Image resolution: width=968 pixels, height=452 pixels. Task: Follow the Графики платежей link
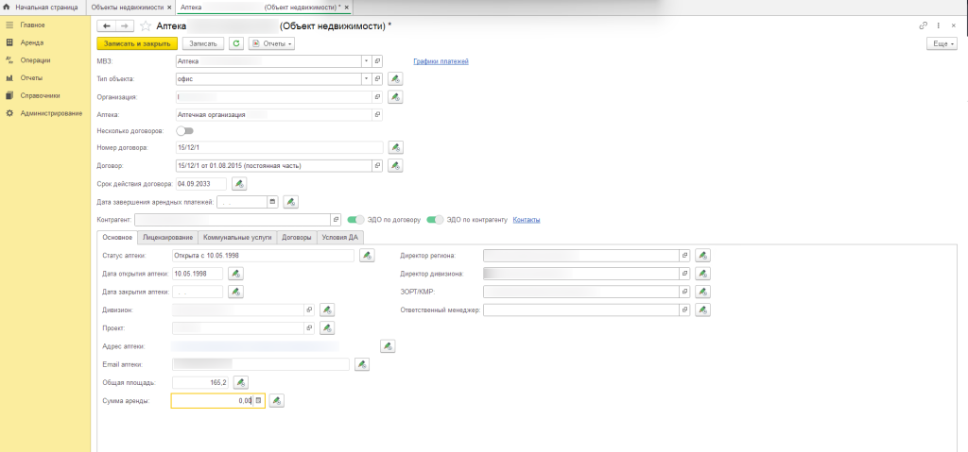click(441, 61)
